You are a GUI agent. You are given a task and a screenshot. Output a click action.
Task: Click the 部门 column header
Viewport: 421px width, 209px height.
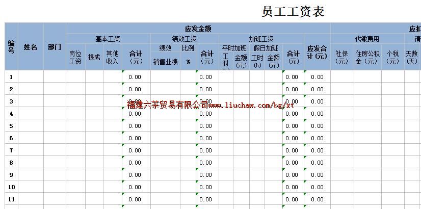[x=55, y=47]
